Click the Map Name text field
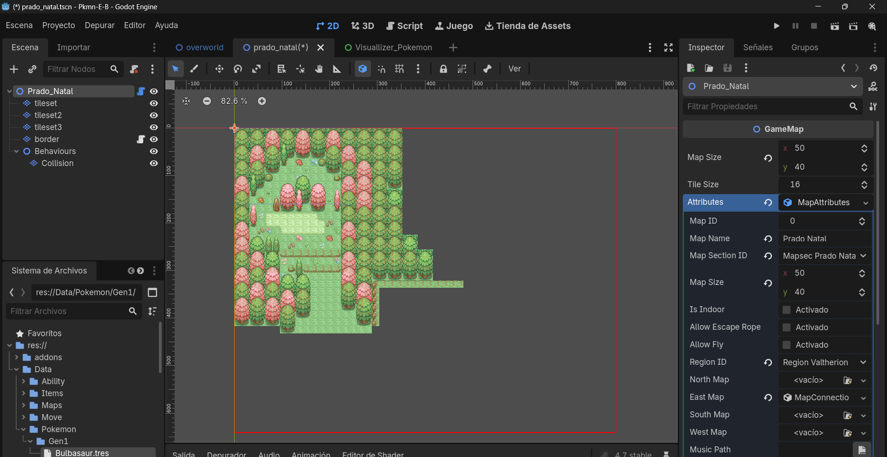 tap(825, 239)
